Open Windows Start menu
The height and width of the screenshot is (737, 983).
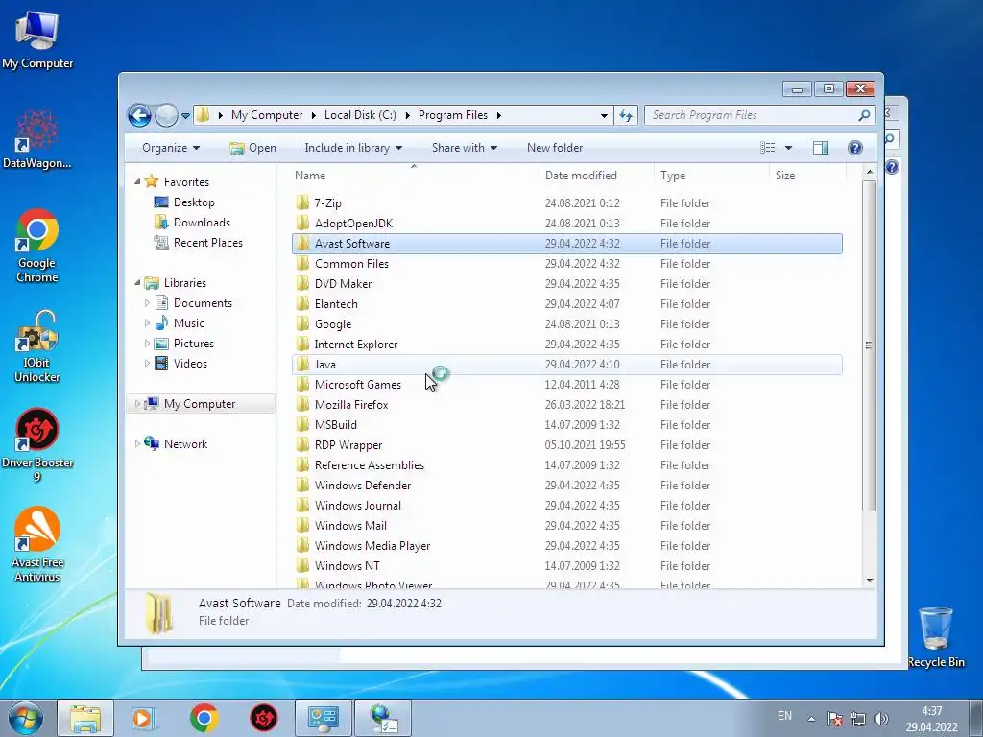point(26,718)
